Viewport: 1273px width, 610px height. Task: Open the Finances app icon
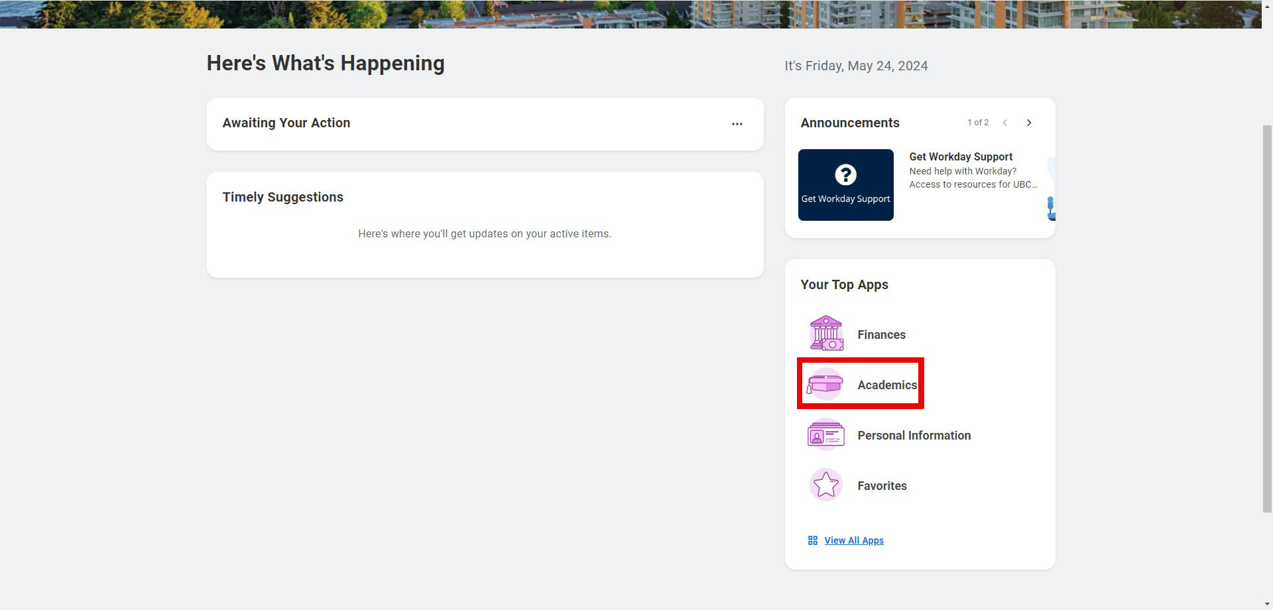pos(825,334)
